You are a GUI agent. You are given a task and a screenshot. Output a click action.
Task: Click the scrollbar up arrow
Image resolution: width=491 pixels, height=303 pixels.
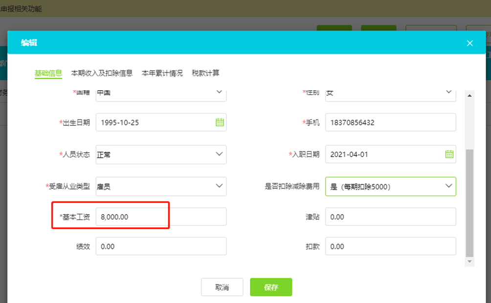tap(469, 96)
